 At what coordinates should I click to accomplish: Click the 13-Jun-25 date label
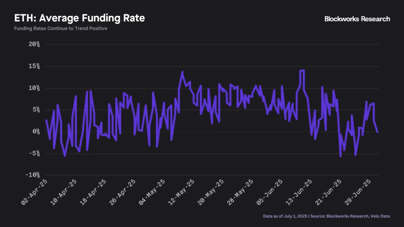(x=299, y=192)
